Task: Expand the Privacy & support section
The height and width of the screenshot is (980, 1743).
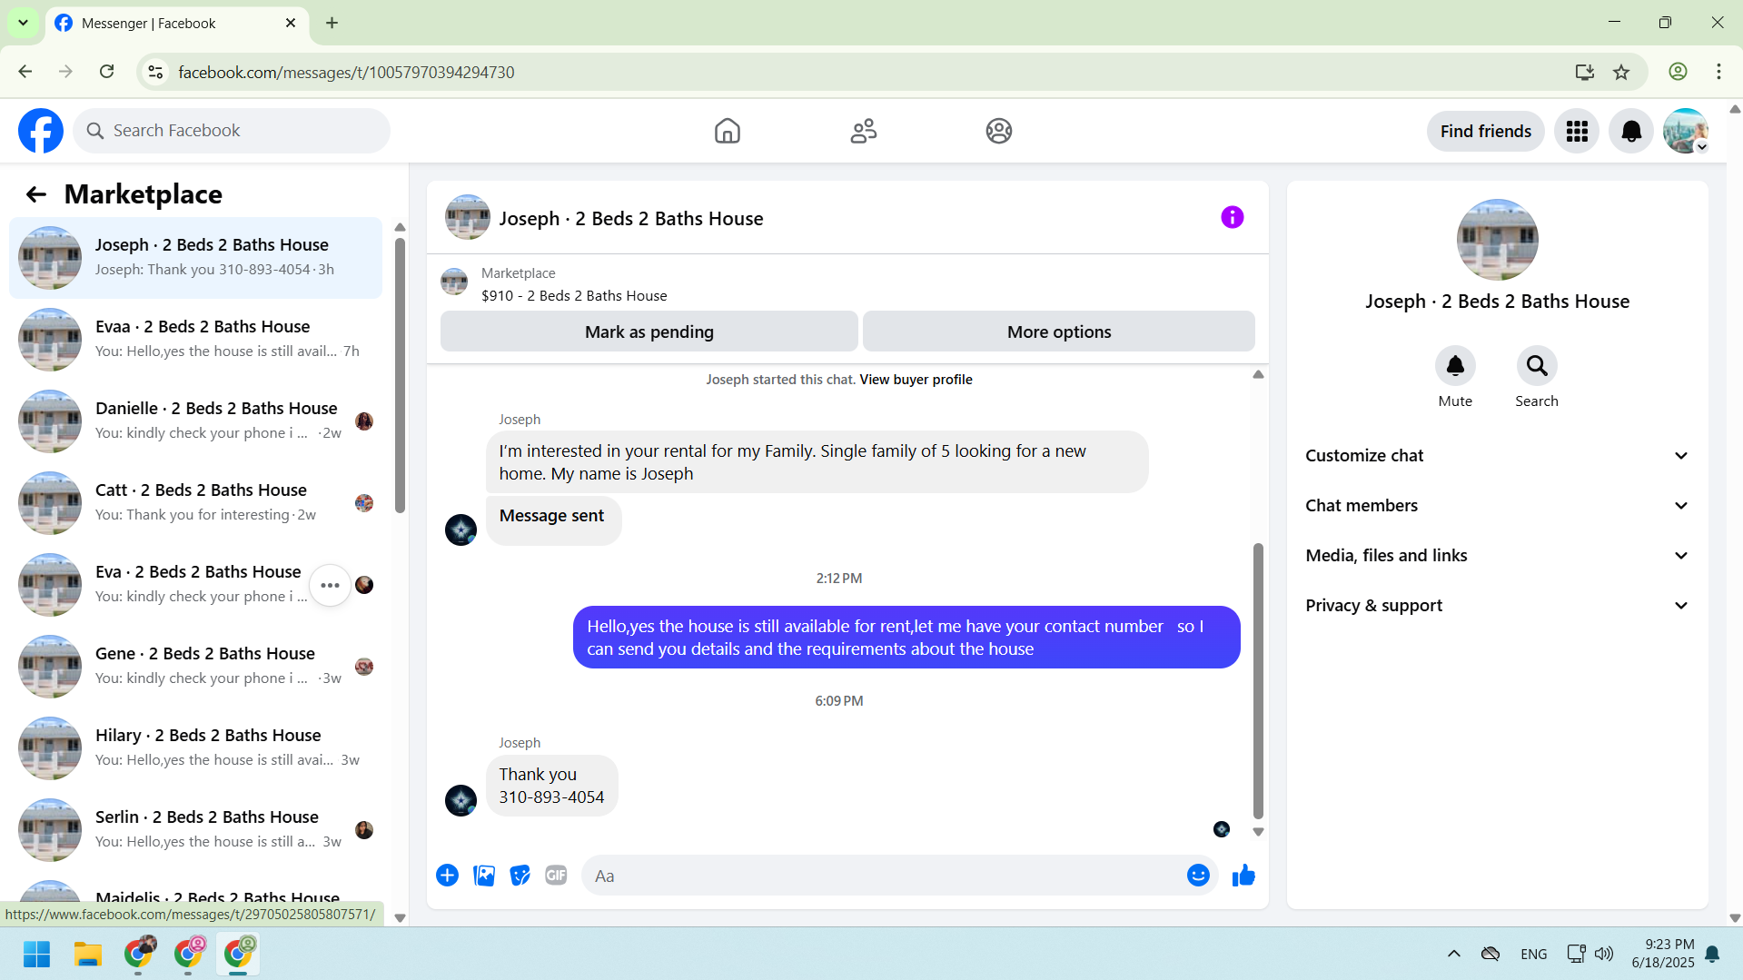Action: point(1497,606)
